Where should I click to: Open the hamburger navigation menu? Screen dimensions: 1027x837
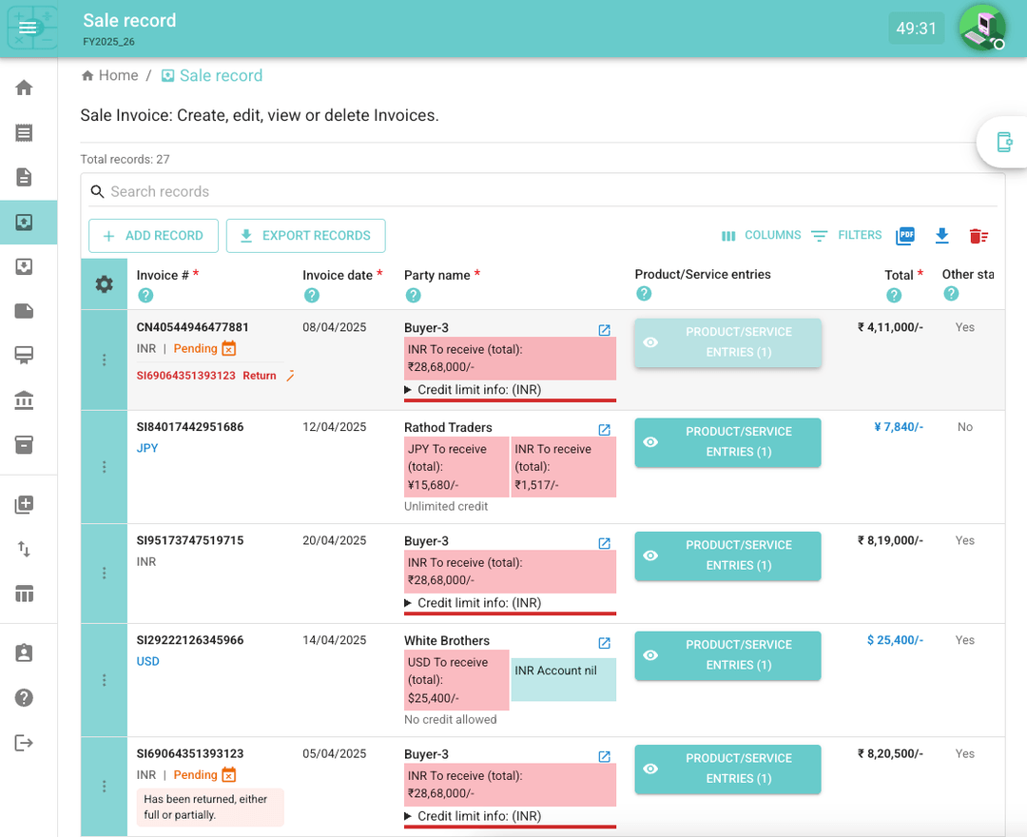coord(28,29)
